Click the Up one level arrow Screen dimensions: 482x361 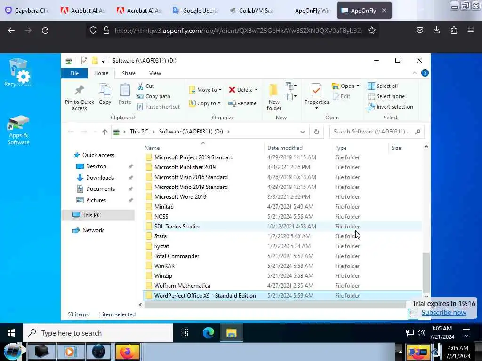coord(105,132)
